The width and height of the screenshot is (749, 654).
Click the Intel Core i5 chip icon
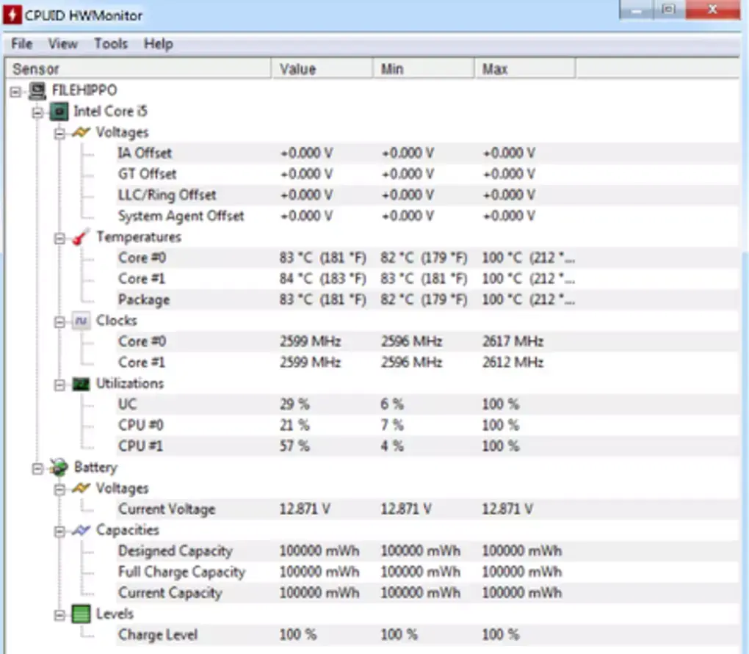coord(59,112)
